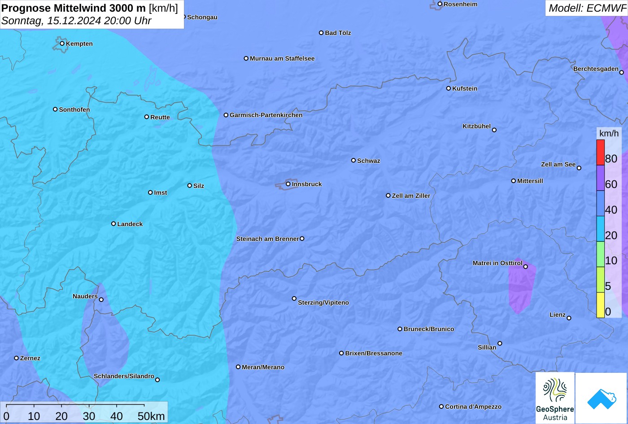Click the Zernez location dot

click(x=17, y=358)
